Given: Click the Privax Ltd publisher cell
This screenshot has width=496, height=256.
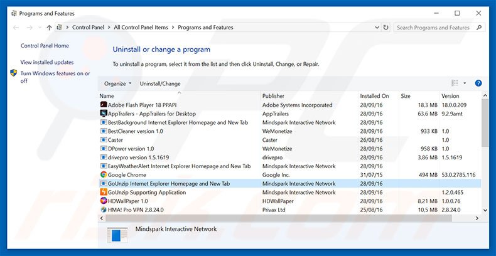Looking at the screenshot, I should pyautogui.click(x=274, y=210).
